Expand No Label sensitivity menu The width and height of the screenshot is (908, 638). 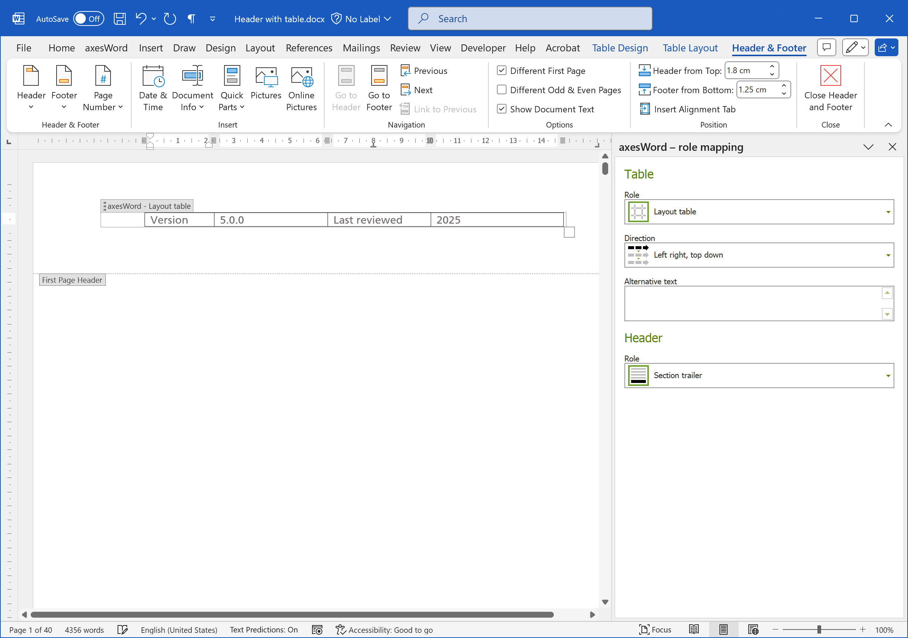tap(362, 18)
